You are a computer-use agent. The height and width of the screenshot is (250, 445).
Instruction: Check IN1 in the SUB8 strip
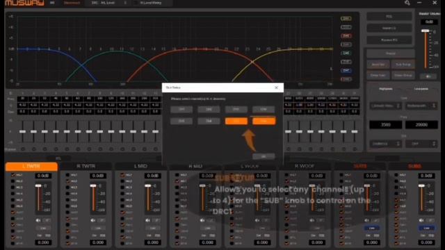[396, 175]
